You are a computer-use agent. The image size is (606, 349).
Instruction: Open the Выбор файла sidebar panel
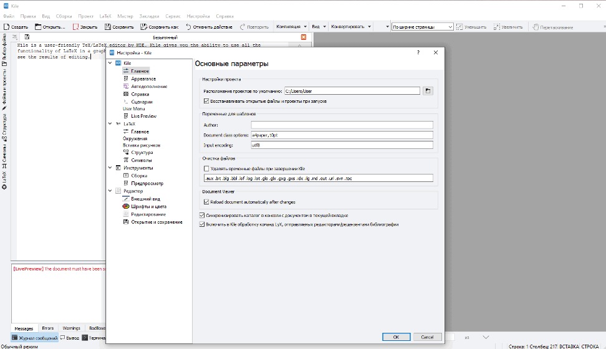point(4,49)
